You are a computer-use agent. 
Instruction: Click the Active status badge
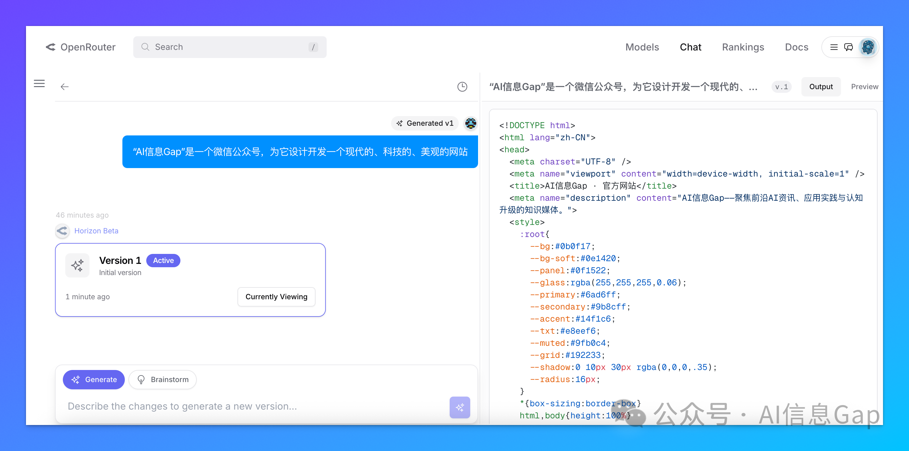[163, 261]
